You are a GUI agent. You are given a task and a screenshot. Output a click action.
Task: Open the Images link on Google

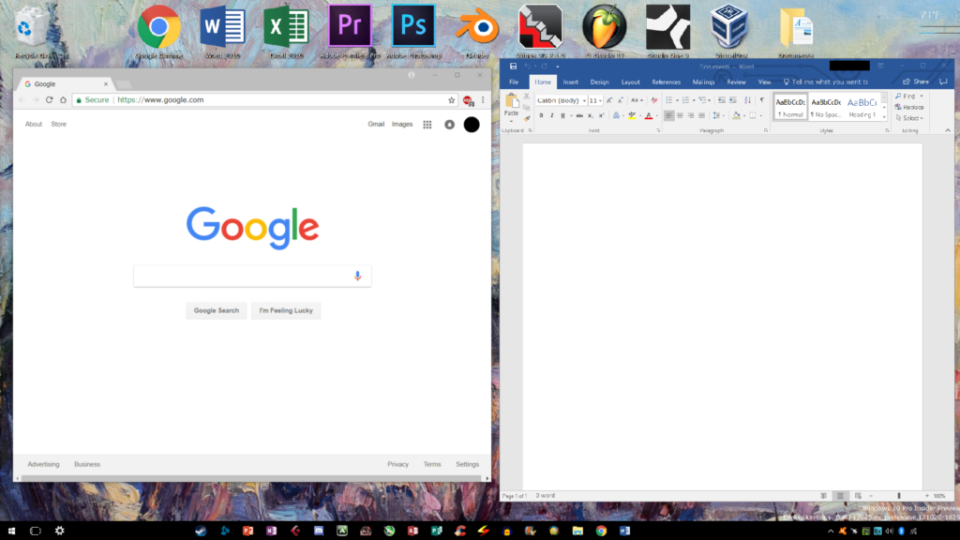click(402, 125)
